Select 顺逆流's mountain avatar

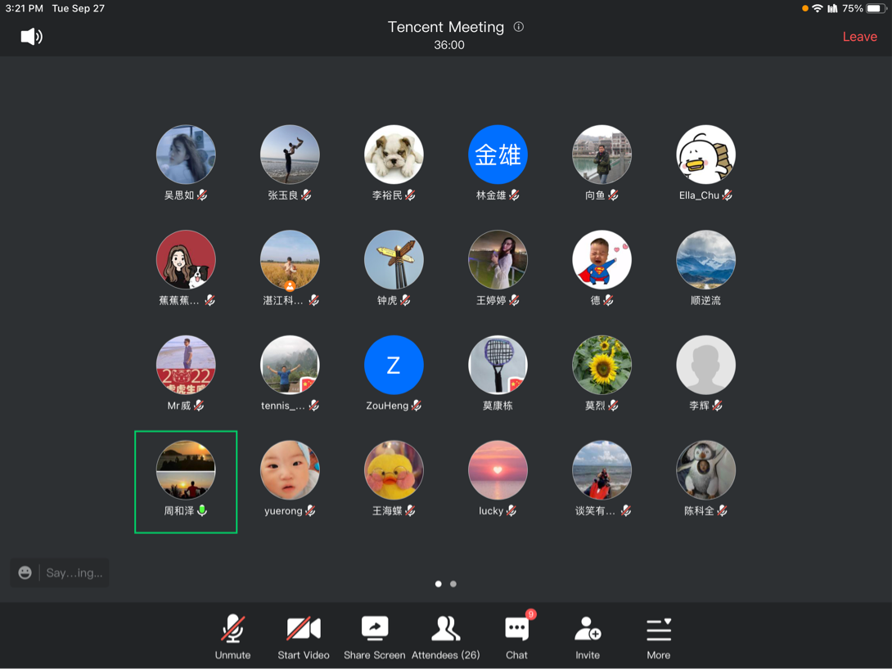[706, 260]
